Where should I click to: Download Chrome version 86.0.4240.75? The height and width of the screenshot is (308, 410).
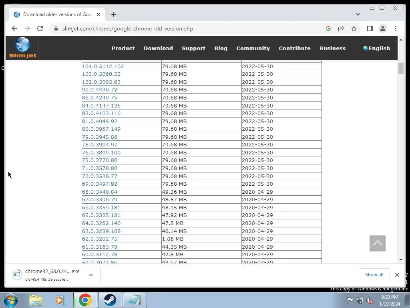[100, 97]
